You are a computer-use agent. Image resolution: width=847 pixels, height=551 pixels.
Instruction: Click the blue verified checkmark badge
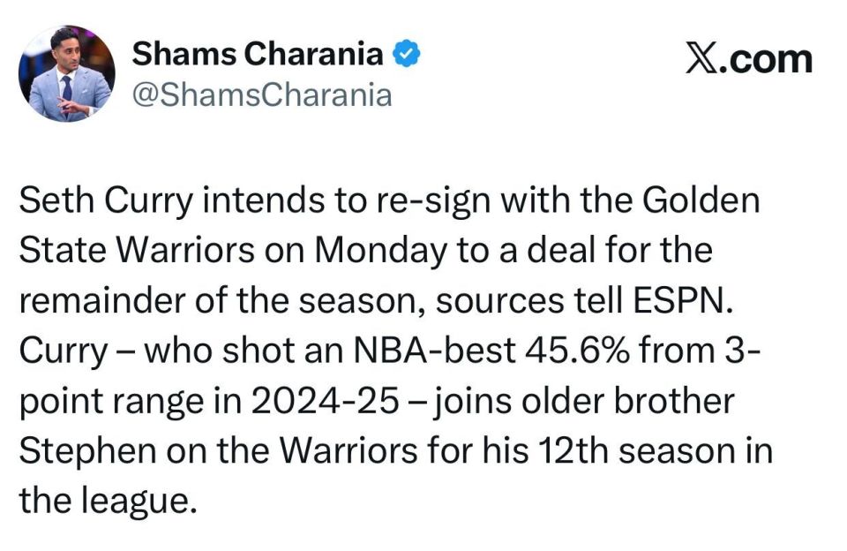tap(407, 55)
